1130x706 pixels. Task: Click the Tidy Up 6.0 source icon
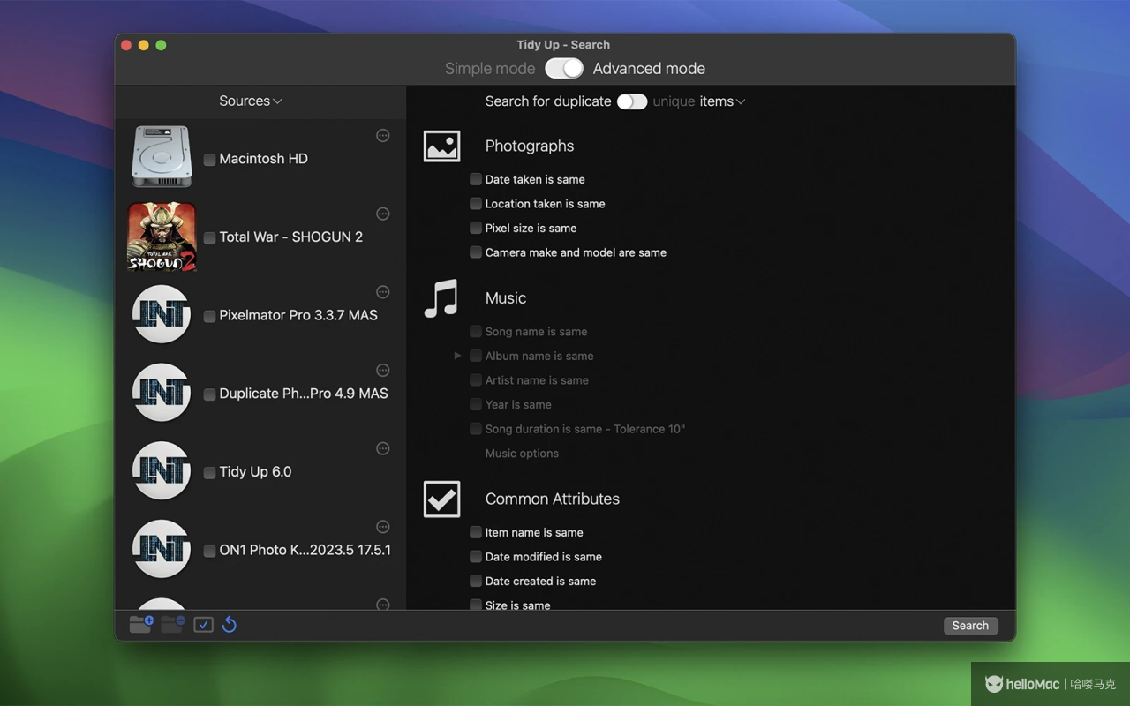click(x=162, y=470)
